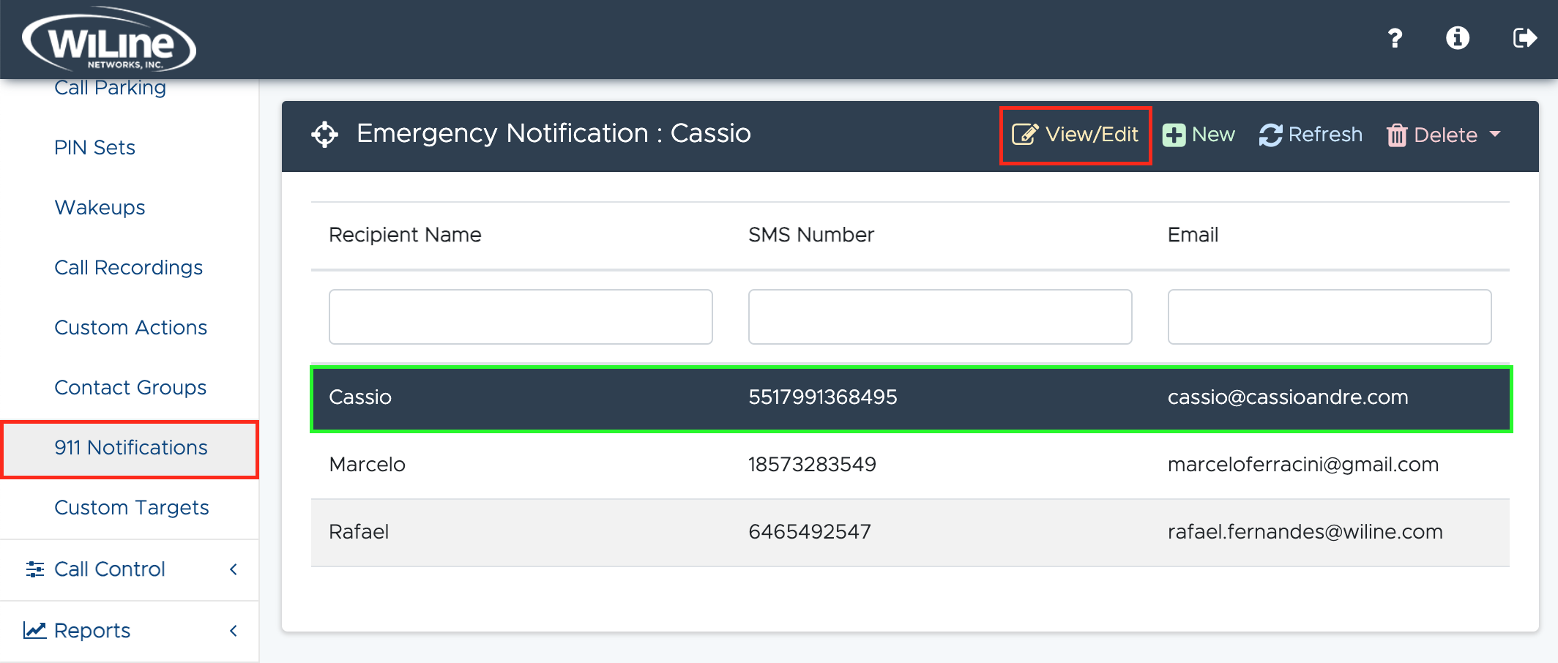
Task: Refresh the recipient list
Action: (x=1311, y=135)
